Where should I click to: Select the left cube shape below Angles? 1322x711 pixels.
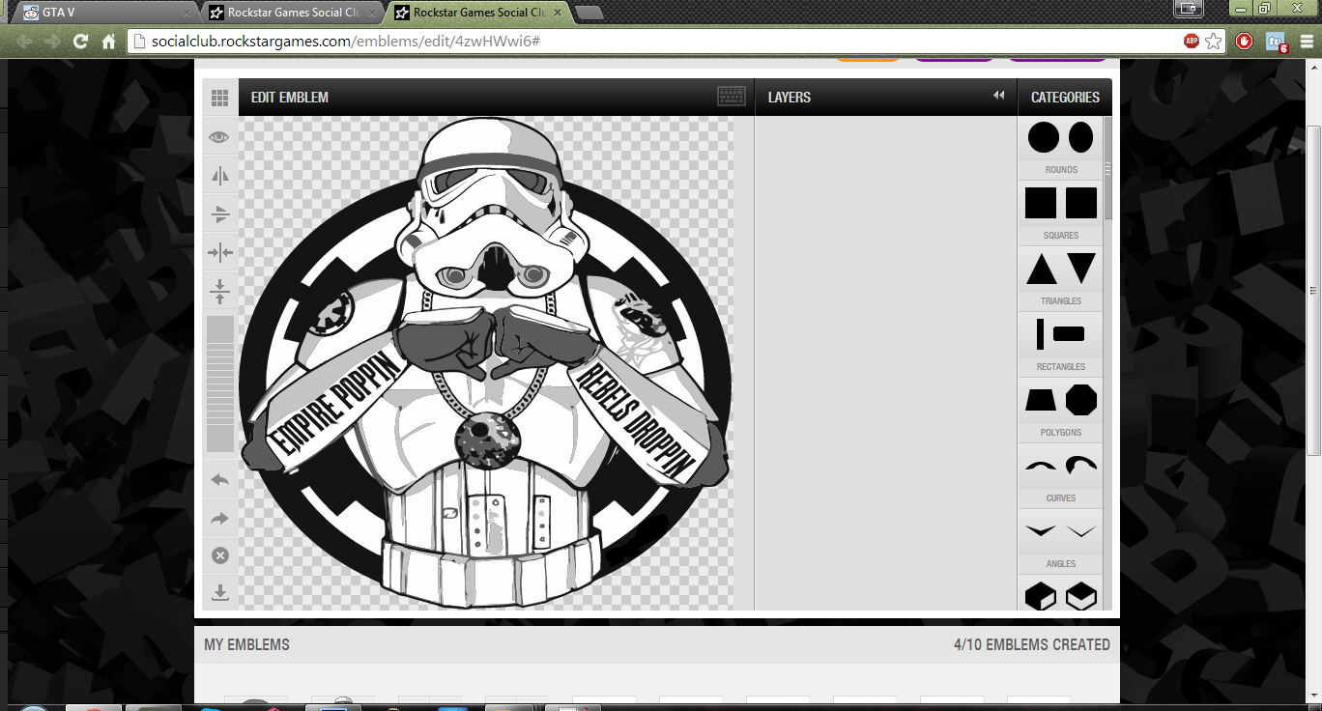click(x=1041, y=595)
